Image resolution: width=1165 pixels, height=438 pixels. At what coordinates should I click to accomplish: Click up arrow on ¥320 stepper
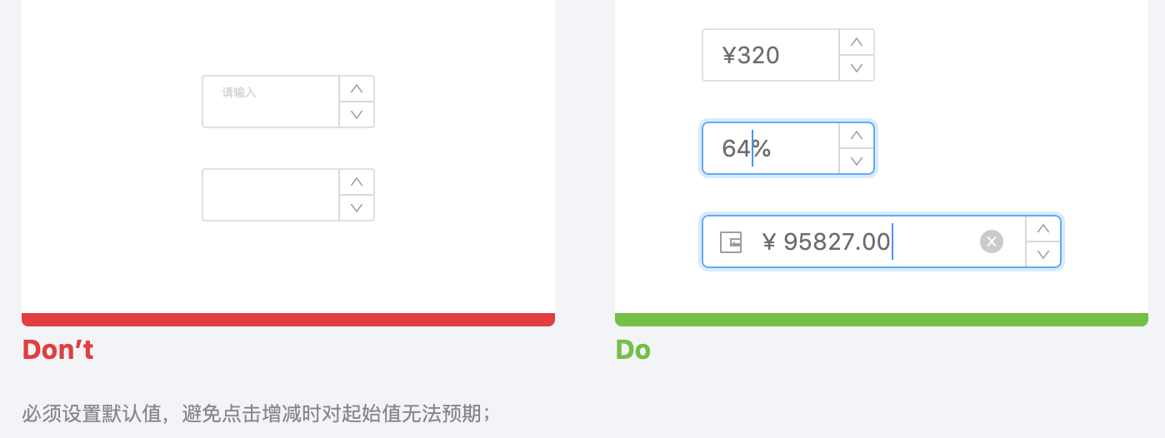[857, 42]
